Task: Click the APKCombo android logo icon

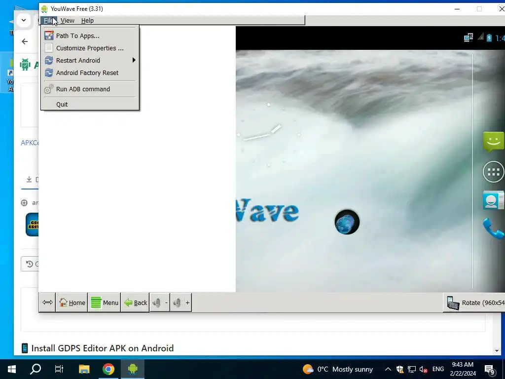Action: tap(25, 65)
